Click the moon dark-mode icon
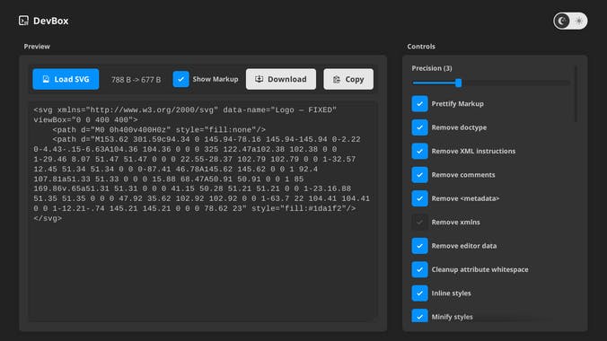This screenshot has height=341, width=607. coord(562,21)
